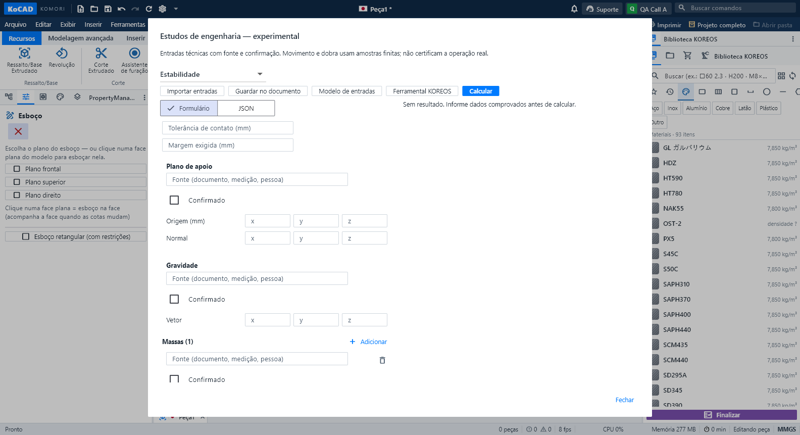Switch to the feature tree panel icon
This screenshot has width=800, height=435.
[9, 97]
